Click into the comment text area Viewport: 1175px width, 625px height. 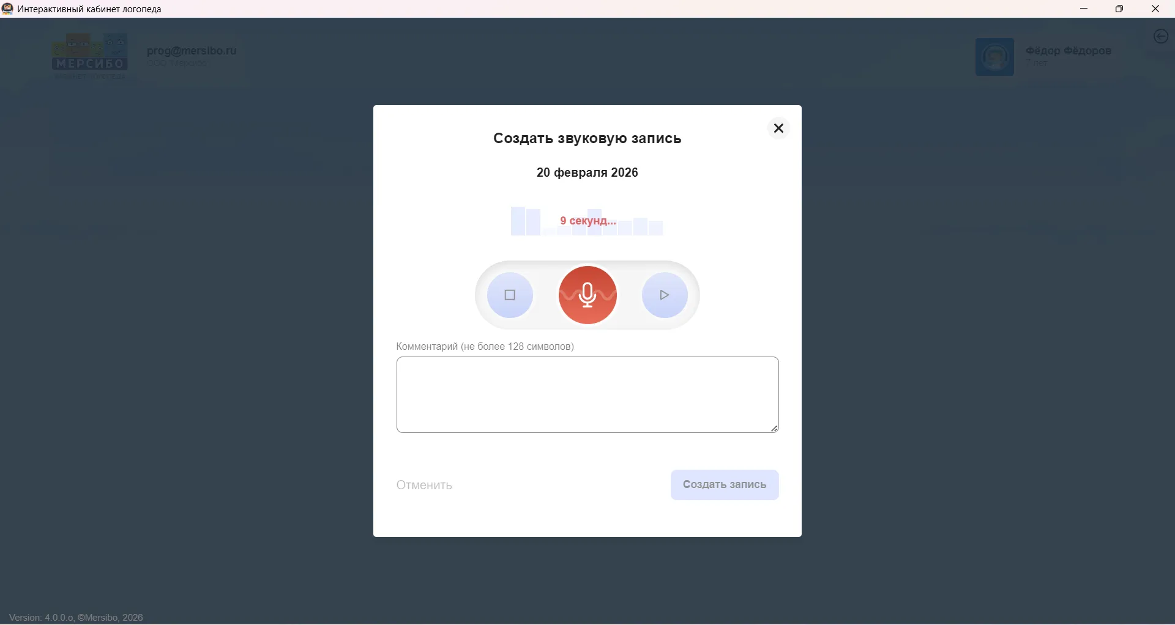click(x=587, y=394)
